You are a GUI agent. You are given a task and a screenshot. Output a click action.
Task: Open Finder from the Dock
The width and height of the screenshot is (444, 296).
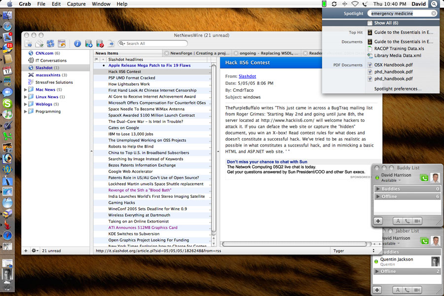click(x=7, y=16)
